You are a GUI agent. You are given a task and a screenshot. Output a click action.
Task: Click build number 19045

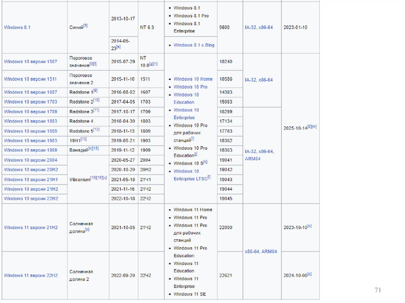pyautogui.click(x=226, y=198)
